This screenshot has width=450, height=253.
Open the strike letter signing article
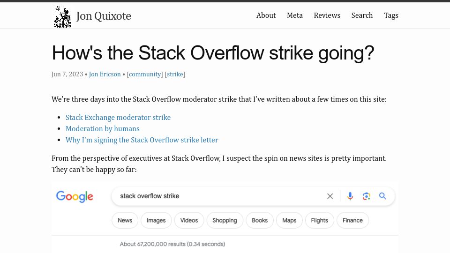[x=142, y=140]
